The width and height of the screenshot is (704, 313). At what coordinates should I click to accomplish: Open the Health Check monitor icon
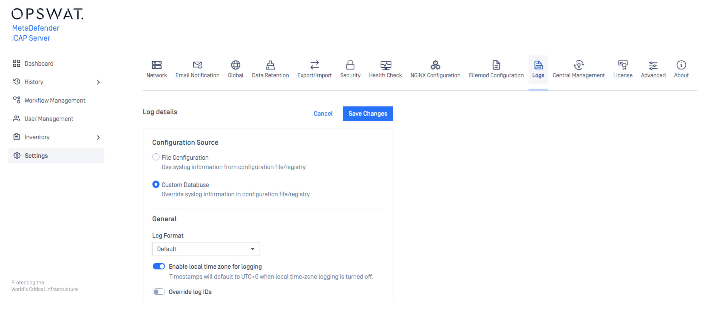click(385, 65)
